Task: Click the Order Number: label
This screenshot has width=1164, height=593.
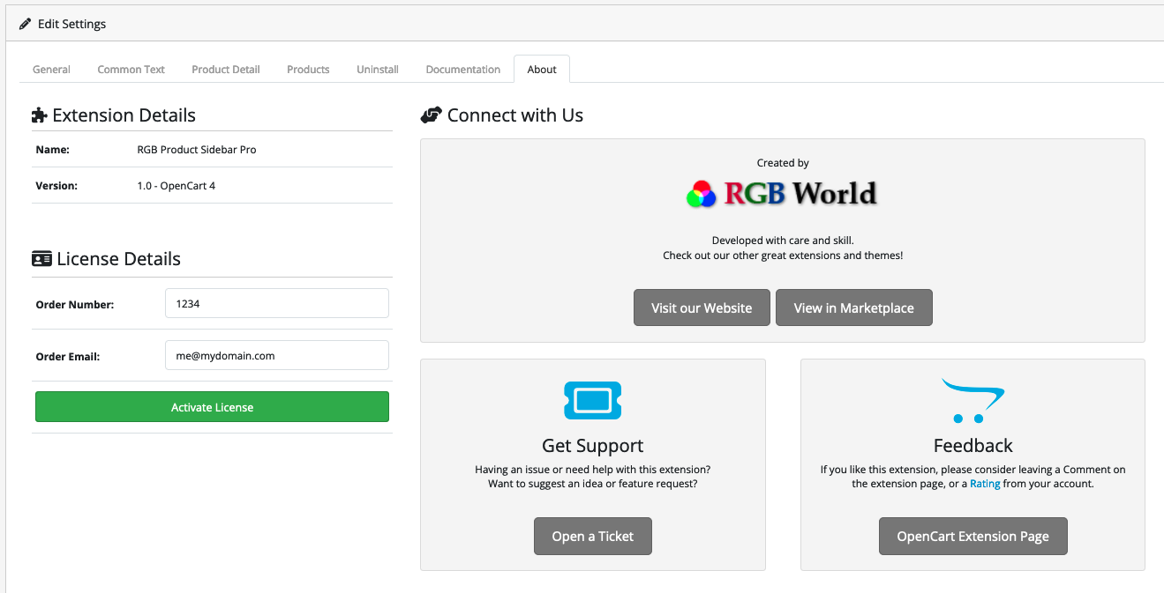Action: click(x=75, y=305)
